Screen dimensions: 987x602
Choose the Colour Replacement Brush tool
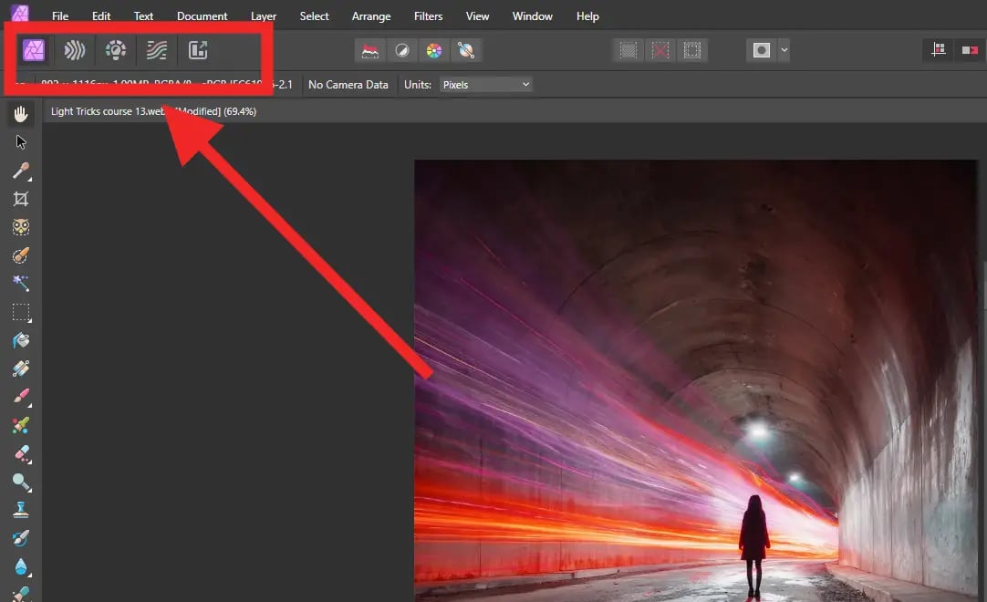(x=21, y=425)
